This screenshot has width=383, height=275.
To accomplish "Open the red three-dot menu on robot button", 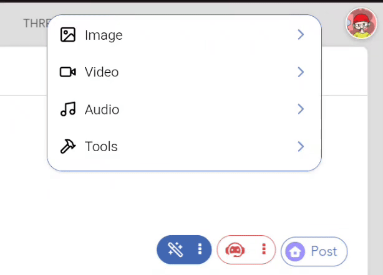I will pyautogui.click(x=264, y=249).
